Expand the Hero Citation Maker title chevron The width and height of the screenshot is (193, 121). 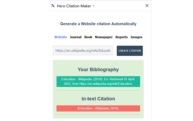click(93, 6)
